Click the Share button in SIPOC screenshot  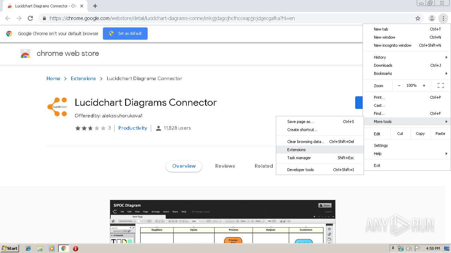(x=325, y=205)
